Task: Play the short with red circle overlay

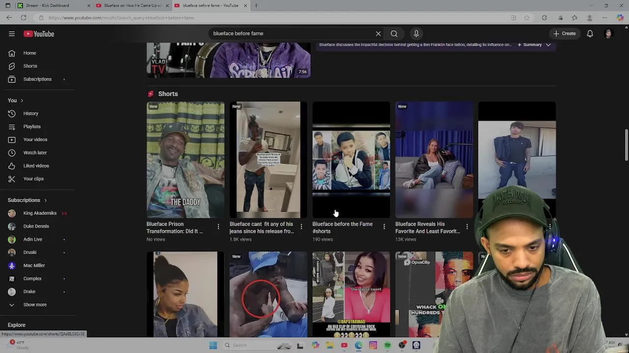Action: tap(268, 295)
